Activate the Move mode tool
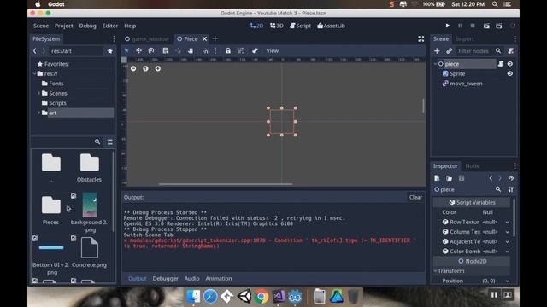547x307 pixels. 138,51
